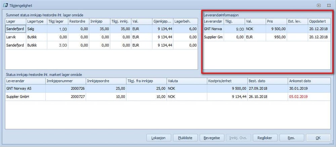The width and height of the screenshot is (336, 147).
Task: Click the Res. button
Action: point(291,138)
